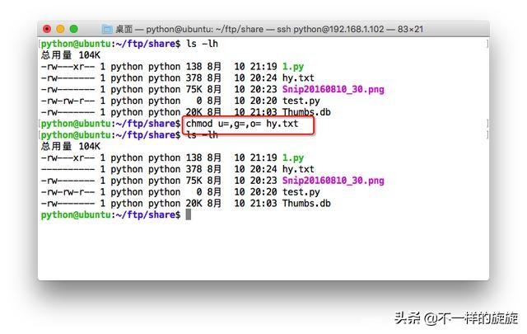Click Snip20160810_30.png in the first listing
The image size is (527, 334).
[333, 90]
